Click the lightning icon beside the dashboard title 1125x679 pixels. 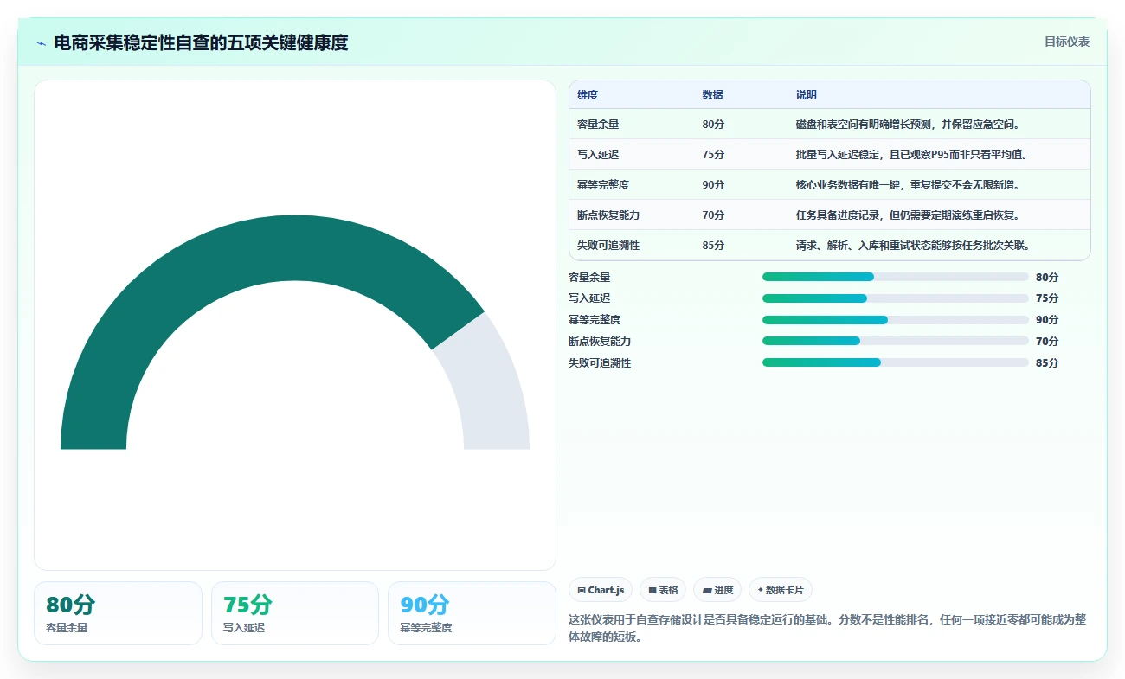pyautogui.click(x=41, y=43)
